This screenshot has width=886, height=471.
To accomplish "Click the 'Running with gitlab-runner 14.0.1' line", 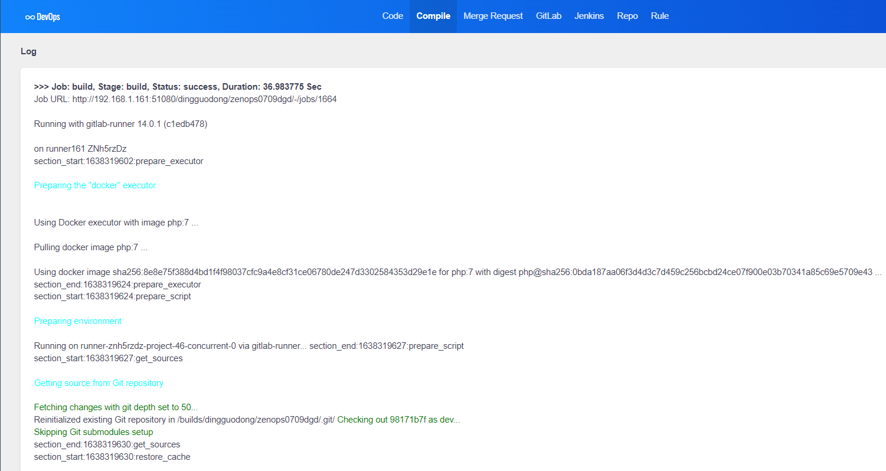I will pyautogui.click(x=120, y=124).
